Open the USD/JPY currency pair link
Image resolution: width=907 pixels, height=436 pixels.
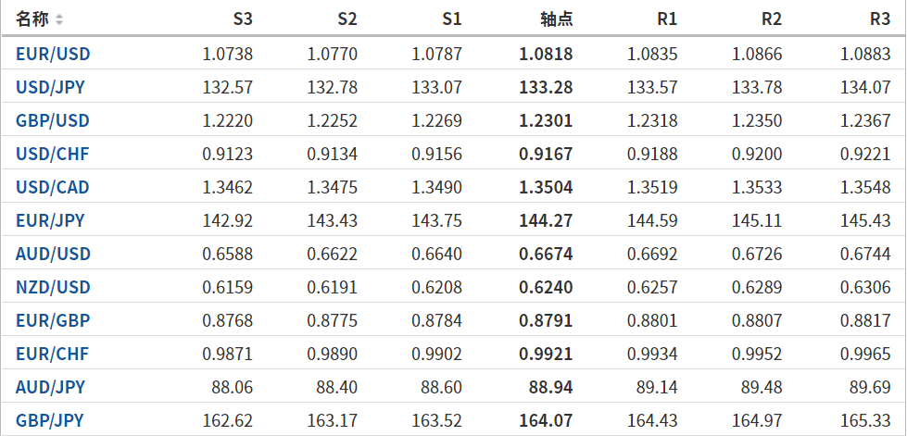tap(51, 87)
